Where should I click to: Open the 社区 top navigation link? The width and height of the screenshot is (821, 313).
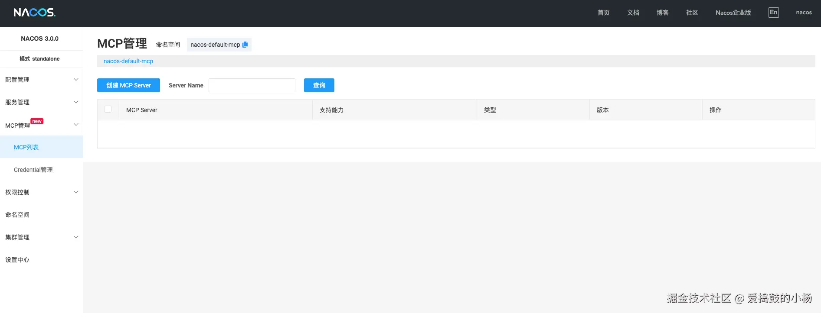click(692, 13)
